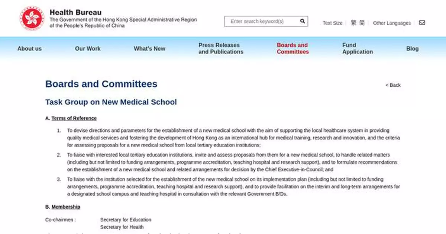Open the Text Size settings

pyautogui.click(x=332, y=23)
